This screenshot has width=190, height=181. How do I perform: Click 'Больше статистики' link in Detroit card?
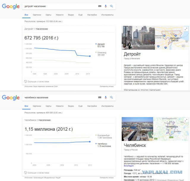click(38, 82)
